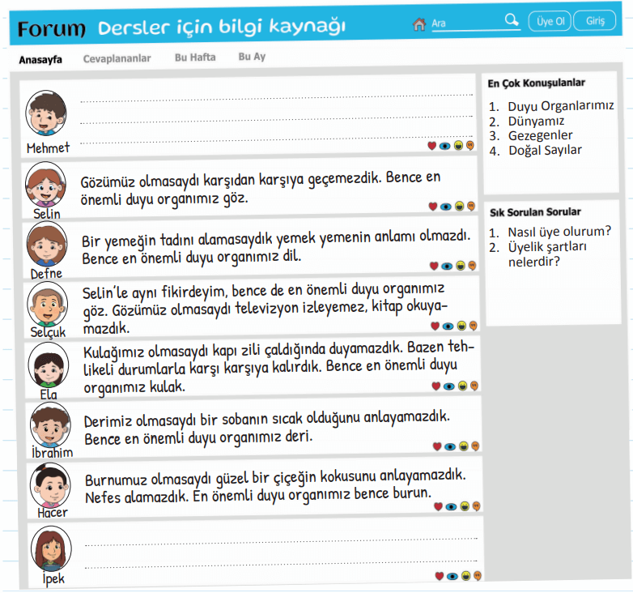The height and width of the screenshot is (593, 633).
Task: Open the Duyu Organlarımız topic
Action: click(x=561, y=106)
